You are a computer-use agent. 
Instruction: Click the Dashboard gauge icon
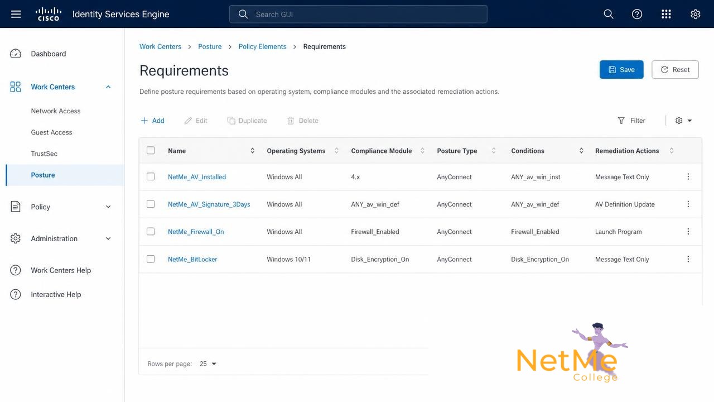(16, 54)
